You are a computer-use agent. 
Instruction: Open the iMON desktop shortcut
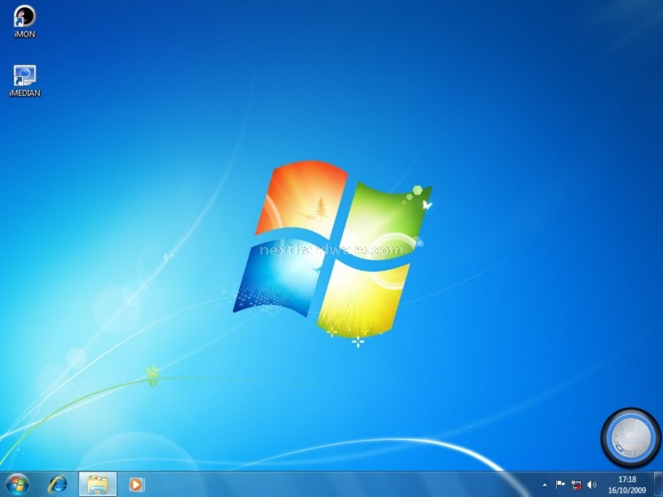(x=25, y=22)
